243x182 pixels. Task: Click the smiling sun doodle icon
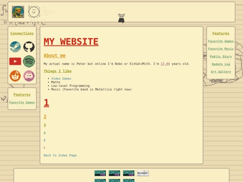[34, 12]
